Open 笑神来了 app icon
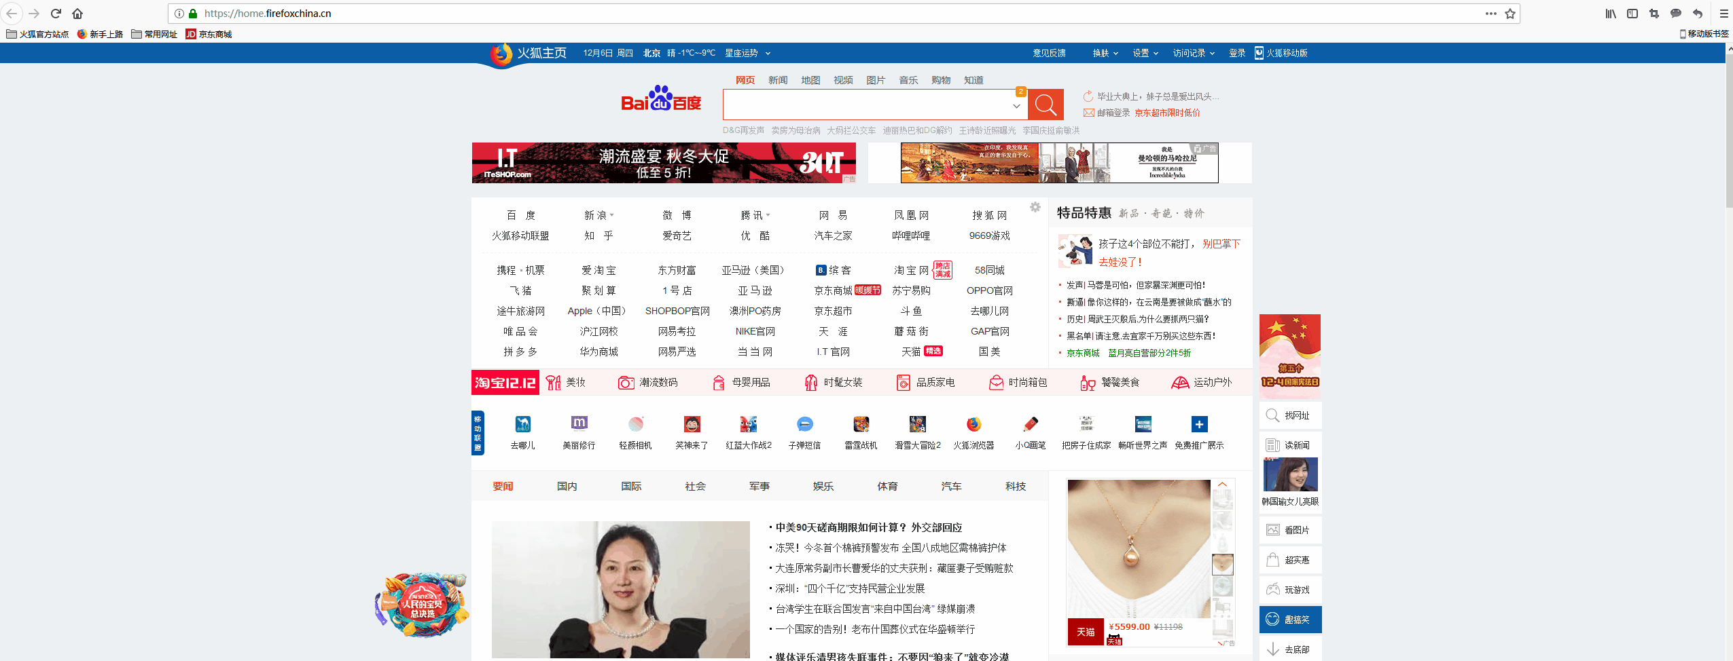 pos(692,424)
